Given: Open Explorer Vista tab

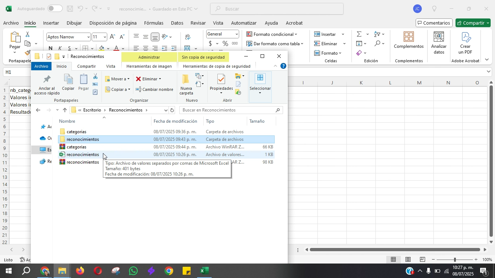Looking at the screenshot, I should pos(111,66).
